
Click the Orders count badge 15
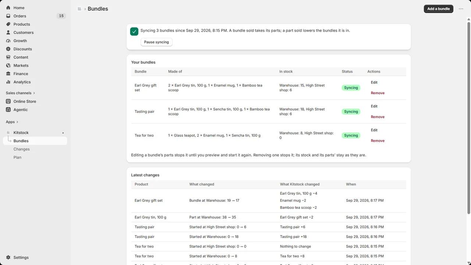click(x=61, y=16)
